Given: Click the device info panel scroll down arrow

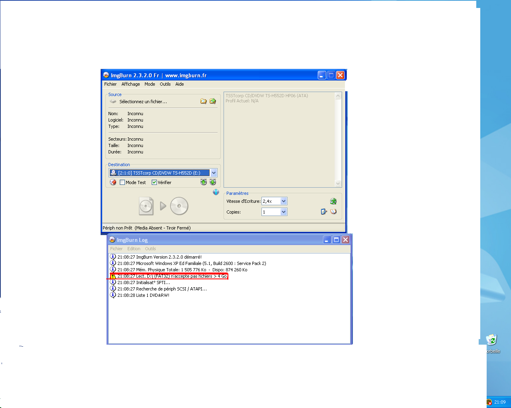Looking at the screenshot, I should 338,183.
